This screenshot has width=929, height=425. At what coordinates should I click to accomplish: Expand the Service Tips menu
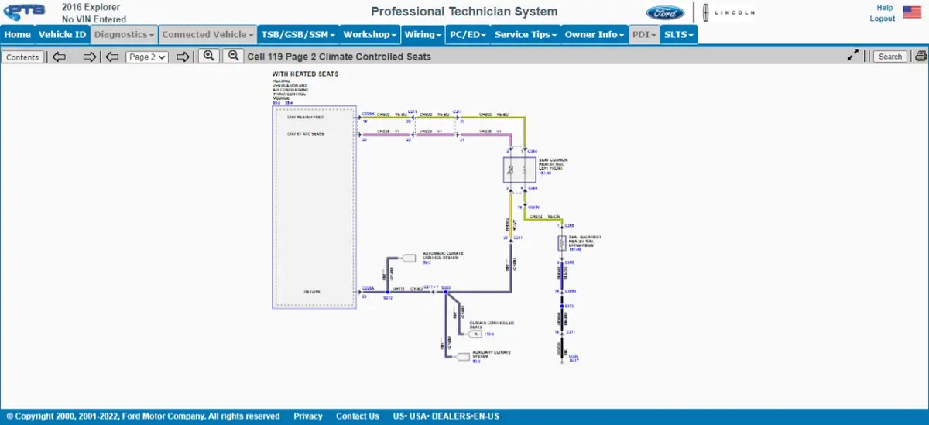526,34
